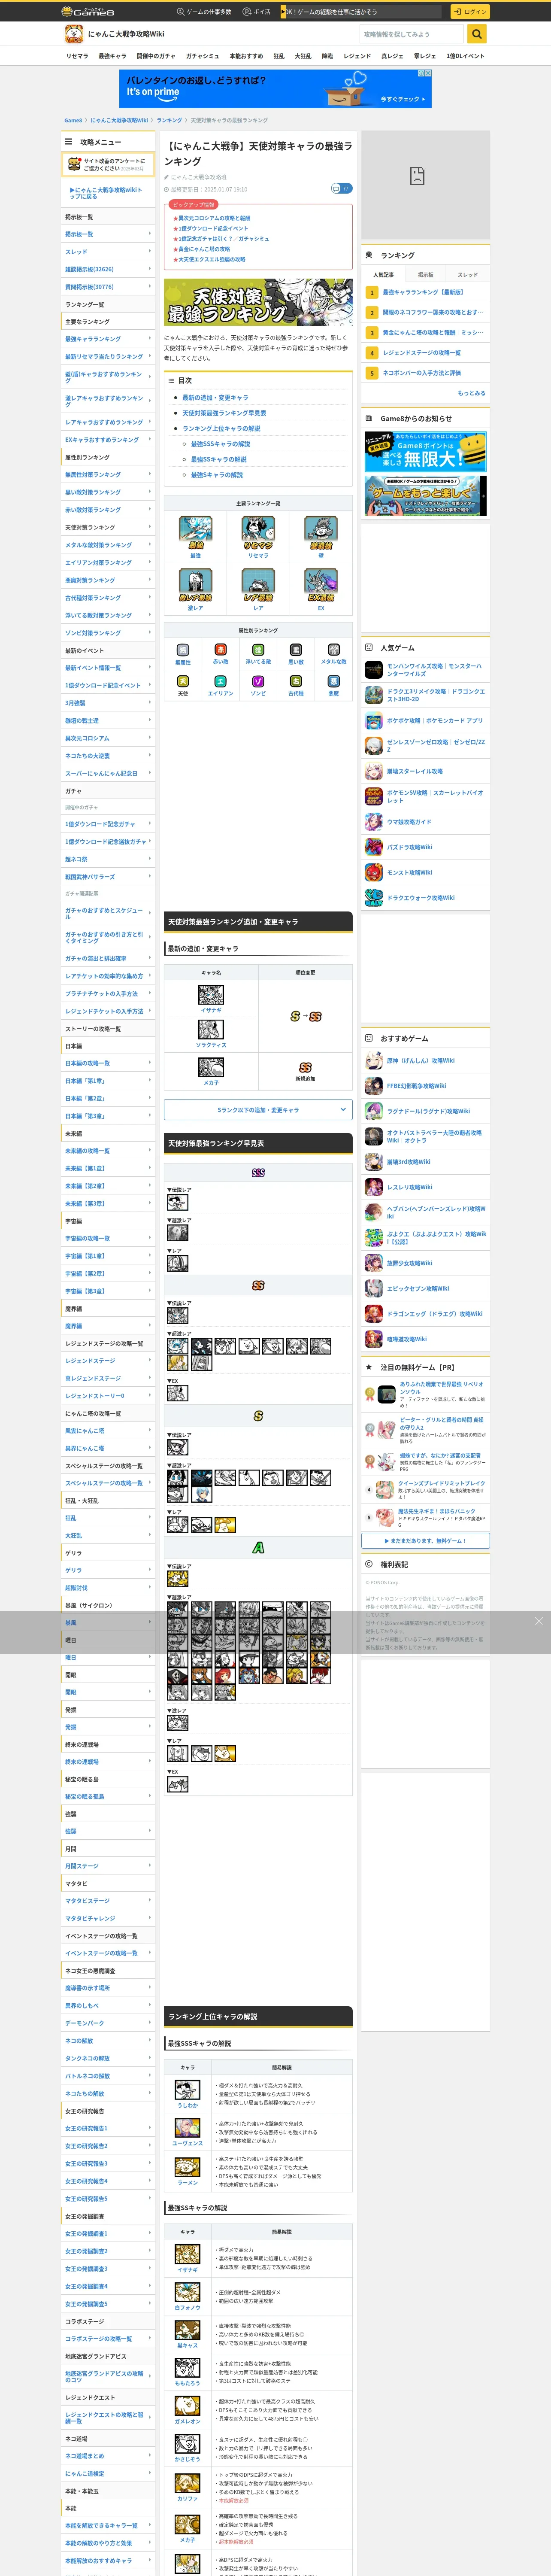Jump to 天使対策最強ランキング早見表 in 目次

coord(224,413)
